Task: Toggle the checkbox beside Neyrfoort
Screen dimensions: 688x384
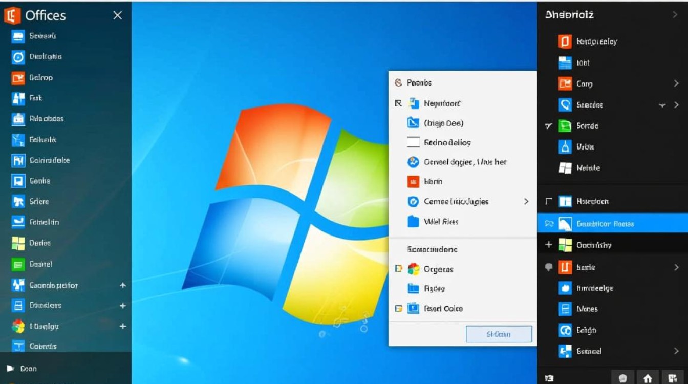Action: [x=398, y=103]
